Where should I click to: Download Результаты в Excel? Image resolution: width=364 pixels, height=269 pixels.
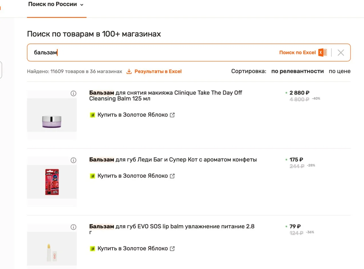[158, 71]
